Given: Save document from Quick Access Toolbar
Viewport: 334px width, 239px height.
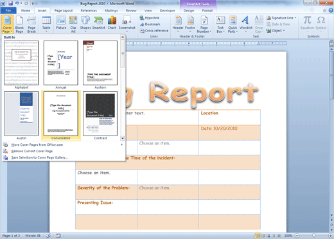Looking at the screenshot, I should click(10, 3).
